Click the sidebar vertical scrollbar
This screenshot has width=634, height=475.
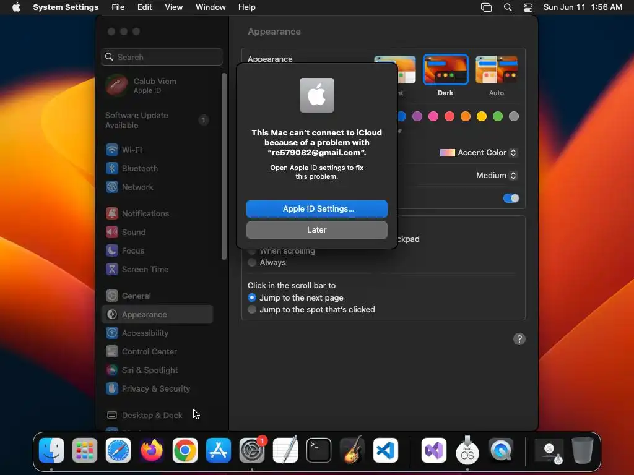coord(224,166)
